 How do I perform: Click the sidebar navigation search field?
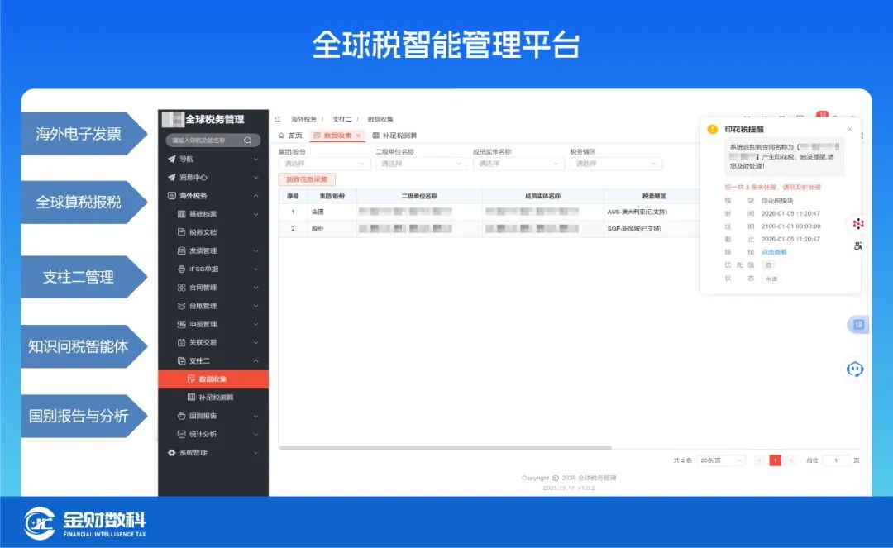[213, 140]
